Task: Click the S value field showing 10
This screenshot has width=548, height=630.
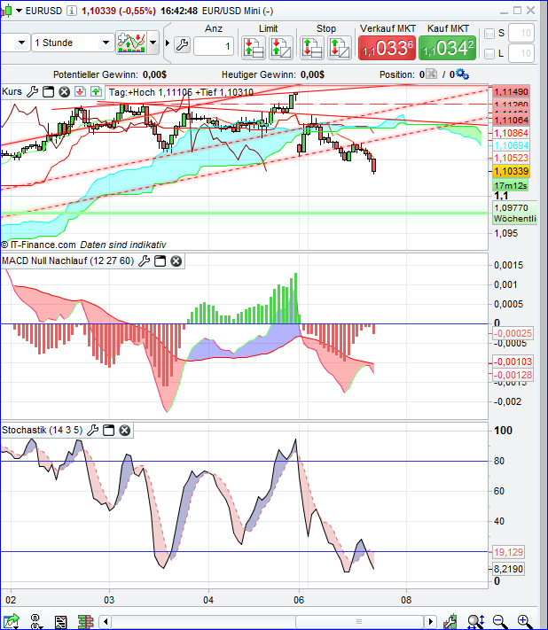Action: [x=521, y=33]
